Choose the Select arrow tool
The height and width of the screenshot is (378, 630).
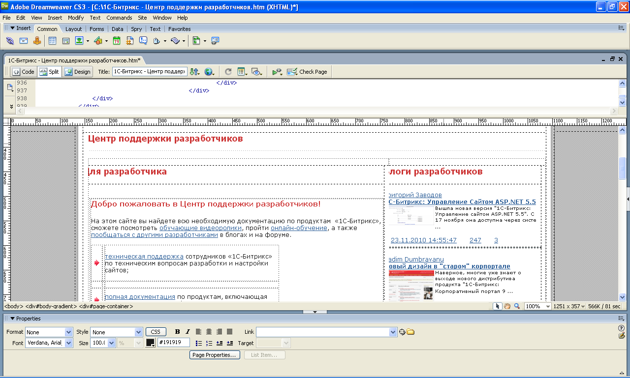tap(498, 306)
